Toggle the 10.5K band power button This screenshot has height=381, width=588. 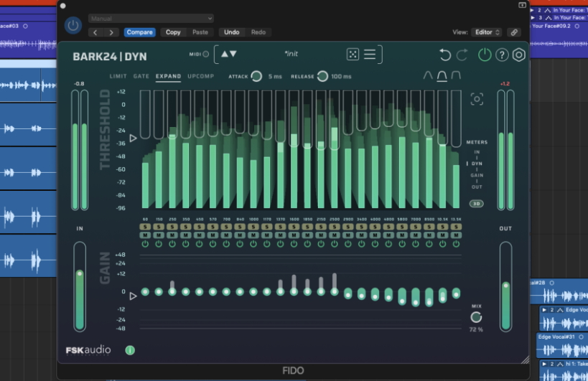[442, 244]
